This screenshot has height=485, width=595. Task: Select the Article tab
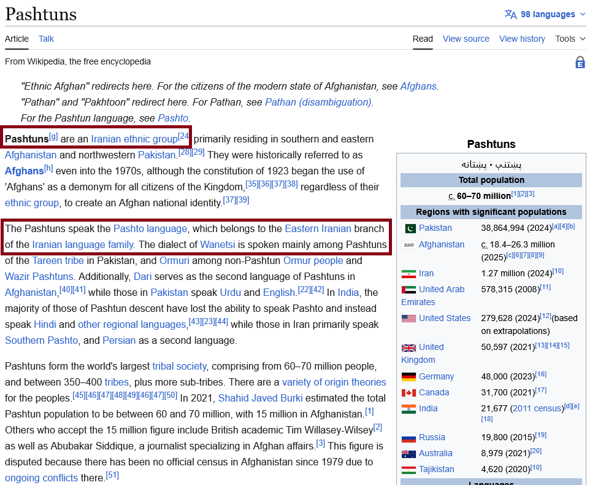tap(17, 39)
